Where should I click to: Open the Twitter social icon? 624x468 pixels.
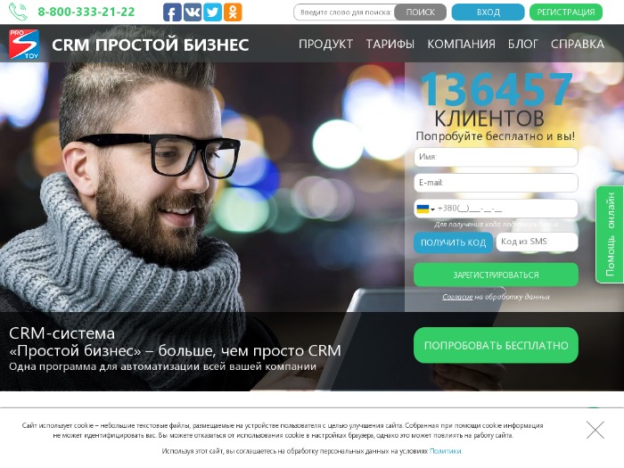pos(212,12)
